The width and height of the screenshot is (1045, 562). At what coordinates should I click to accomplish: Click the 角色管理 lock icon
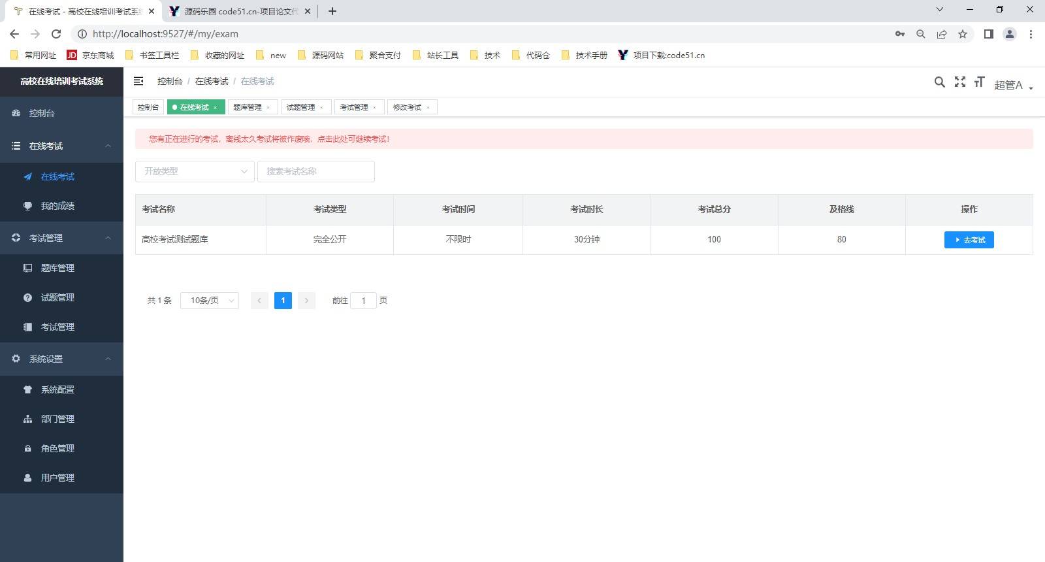pyautogui.click(x=27, y=448)
